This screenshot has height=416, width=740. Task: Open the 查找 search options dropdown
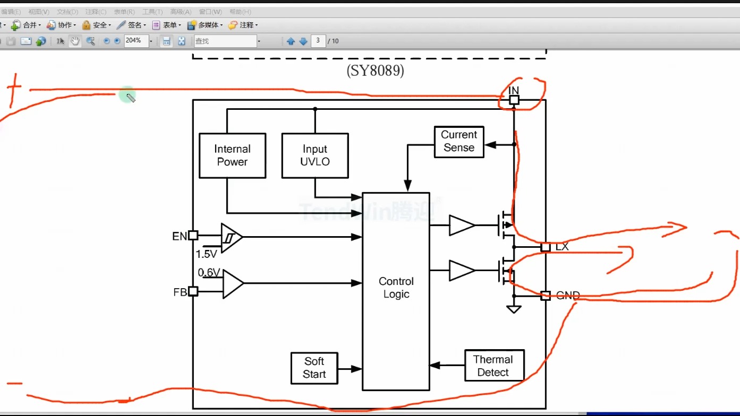[259, 41]
